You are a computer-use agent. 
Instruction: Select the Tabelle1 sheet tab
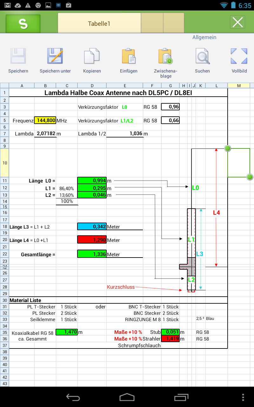[99, 23]
